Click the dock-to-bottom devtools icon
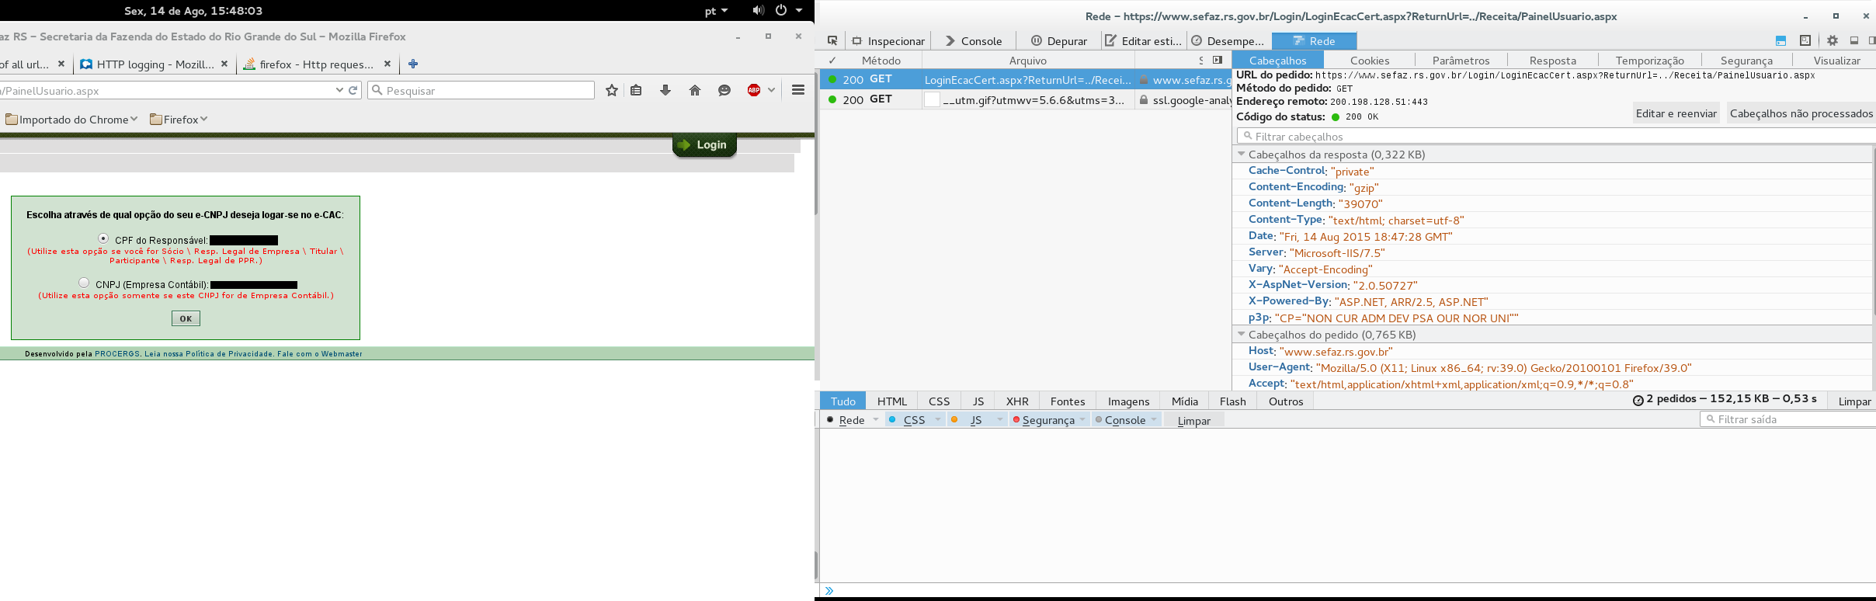Viewport: 1876px width, 601px height. 1854,40
